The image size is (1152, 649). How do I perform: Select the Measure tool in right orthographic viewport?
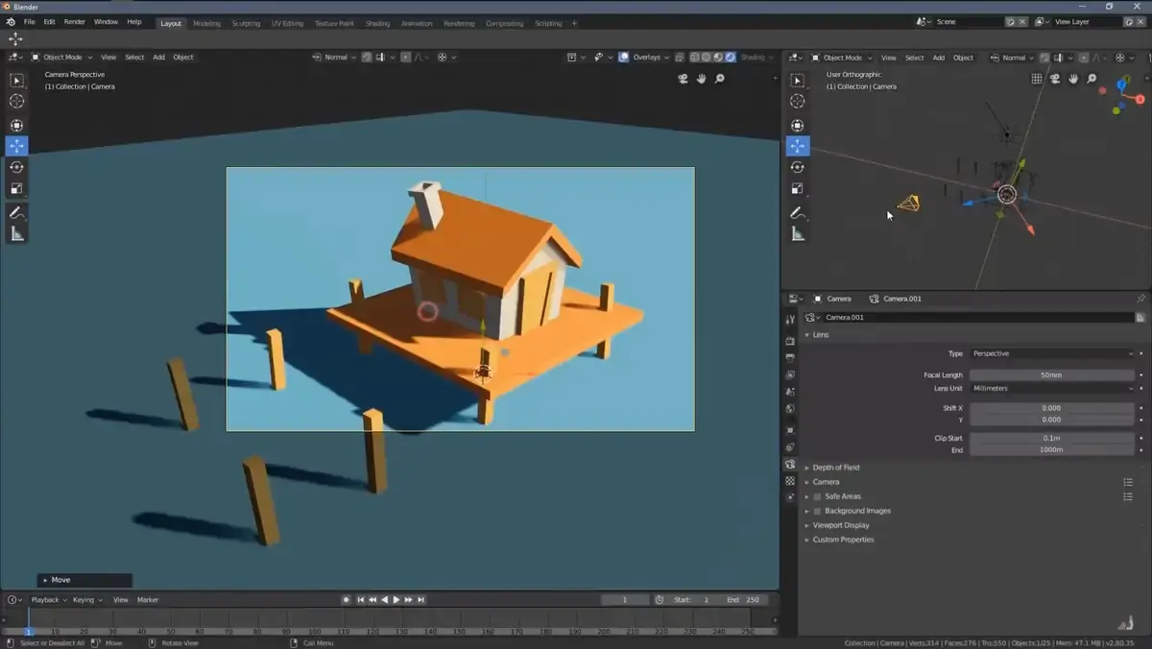798,233
